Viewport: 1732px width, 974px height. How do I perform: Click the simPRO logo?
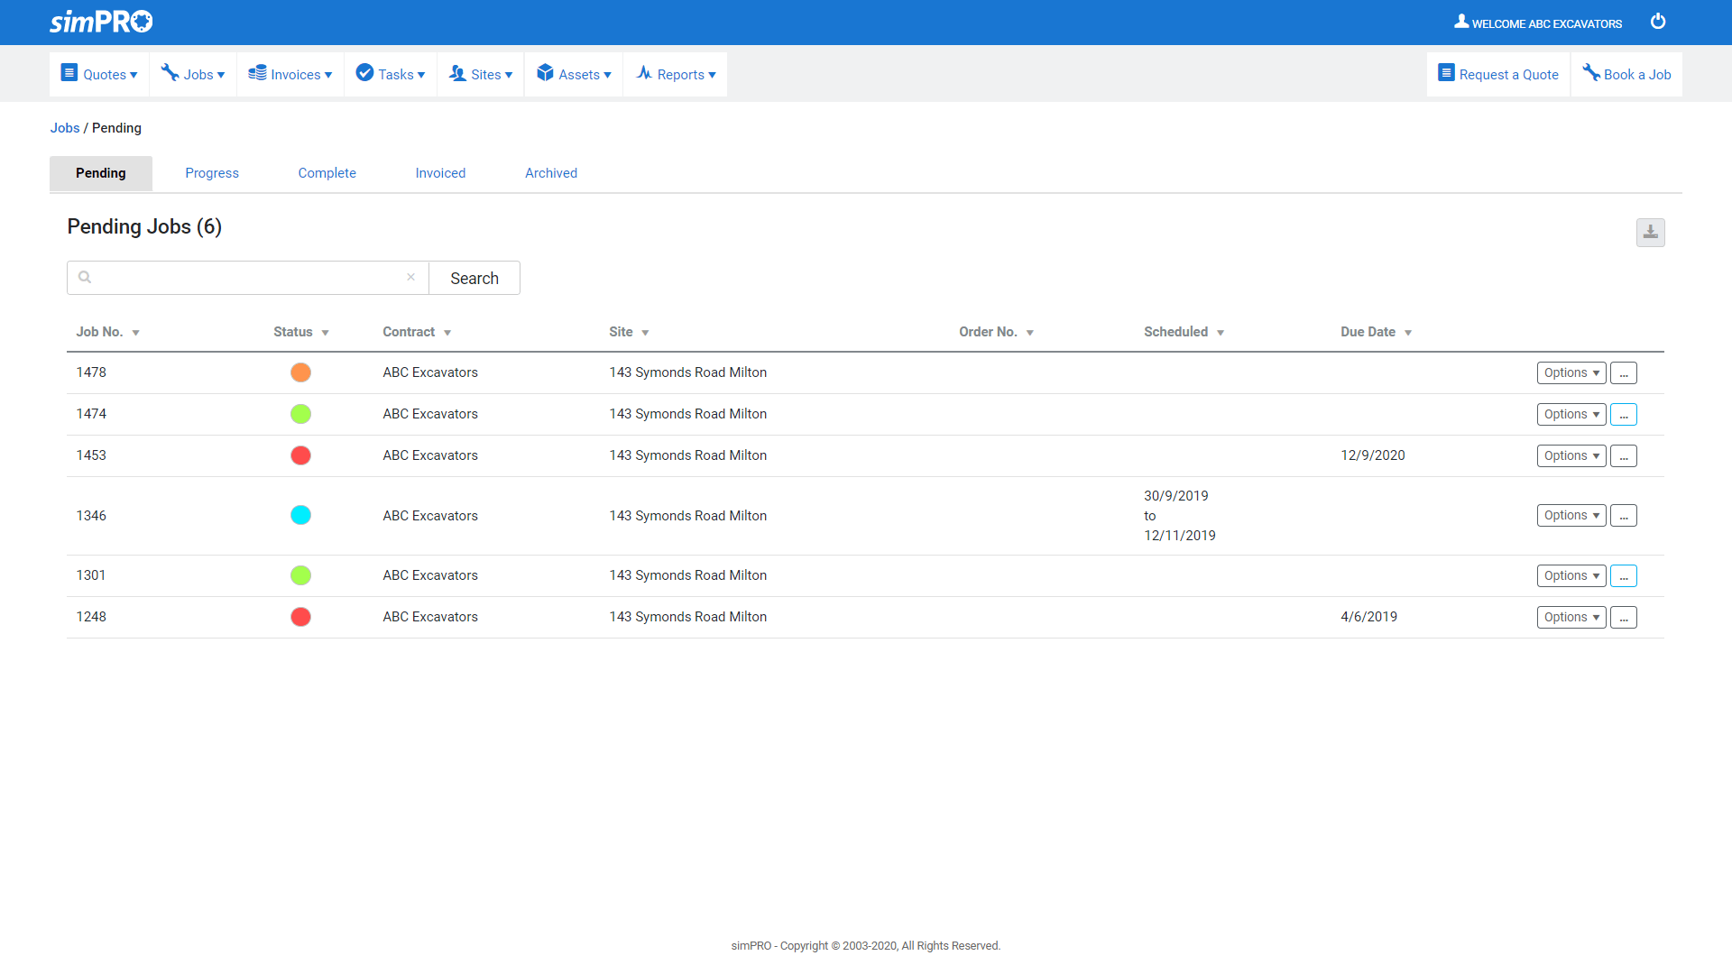[101, 22]
